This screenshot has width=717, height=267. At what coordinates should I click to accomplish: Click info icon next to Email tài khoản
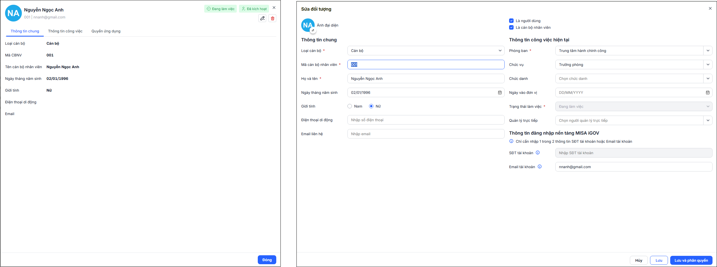(x=540, y=167)
